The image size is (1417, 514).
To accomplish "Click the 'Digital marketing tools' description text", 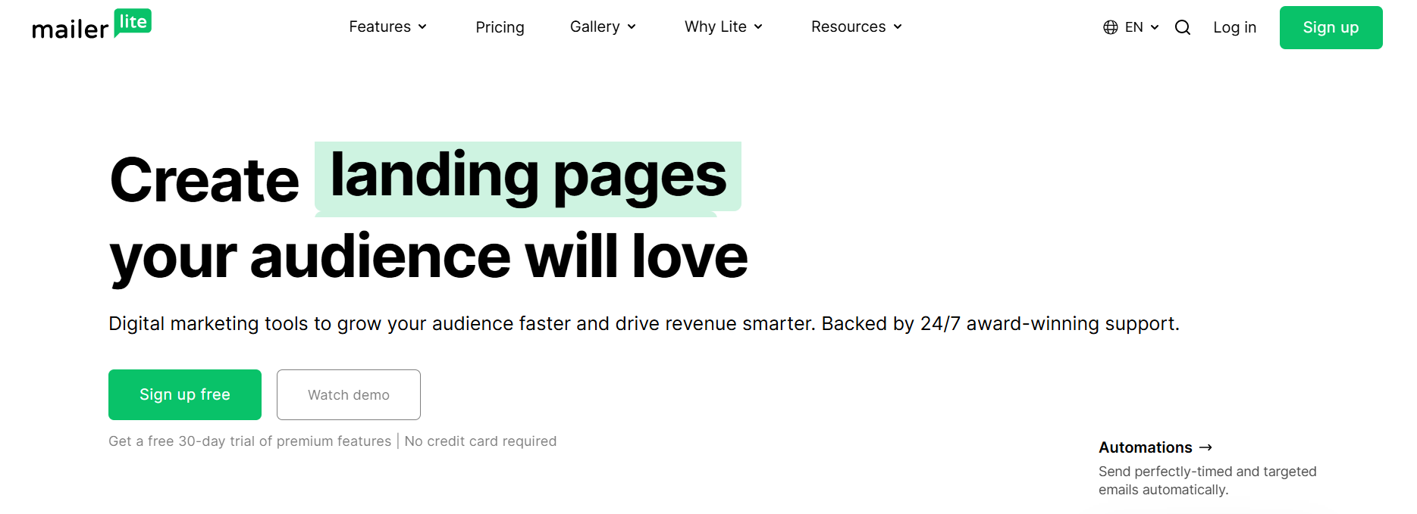I will (644, 324).
